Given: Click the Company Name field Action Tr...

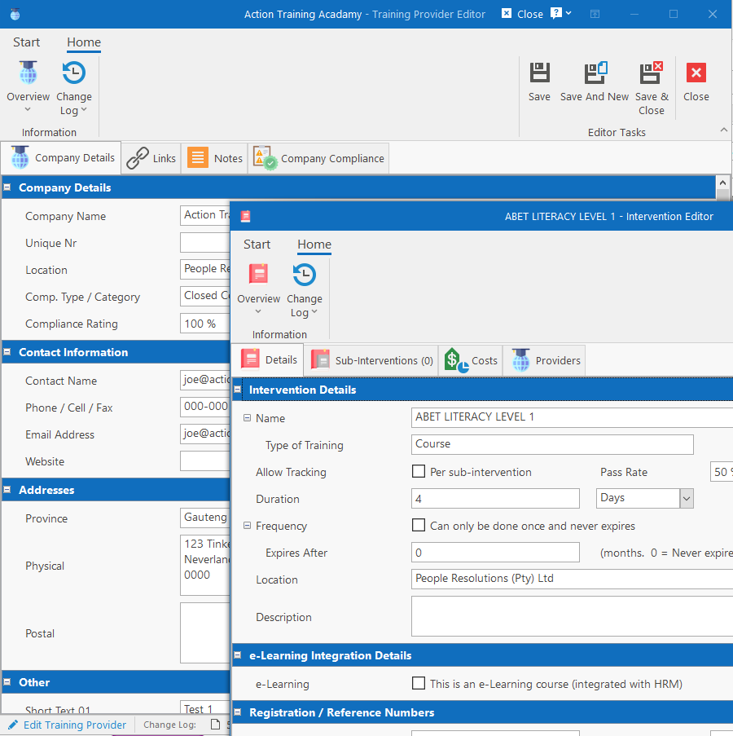Looking at the screenshot, I should [205, 215].
